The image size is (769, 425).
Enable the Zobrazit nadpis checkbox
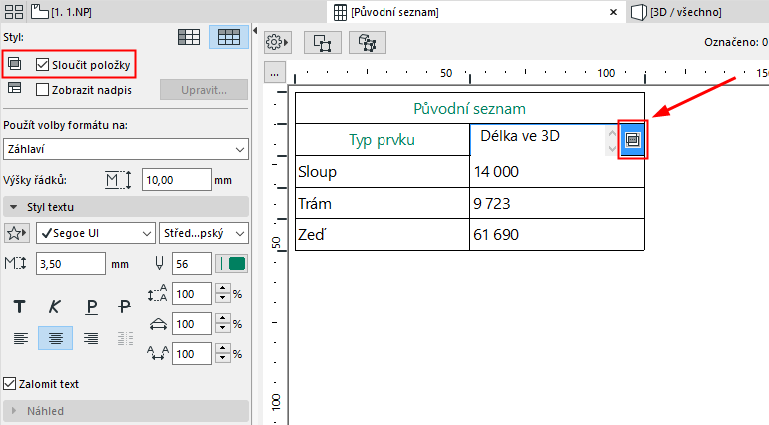point(42,89)
